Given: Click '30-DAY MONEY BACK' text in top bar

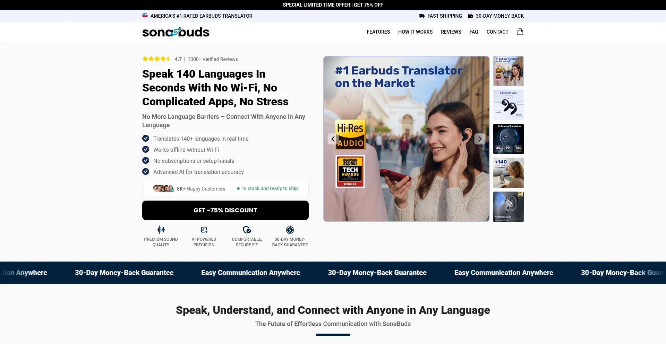Looking at the screenshot, I should click(500, 16).
